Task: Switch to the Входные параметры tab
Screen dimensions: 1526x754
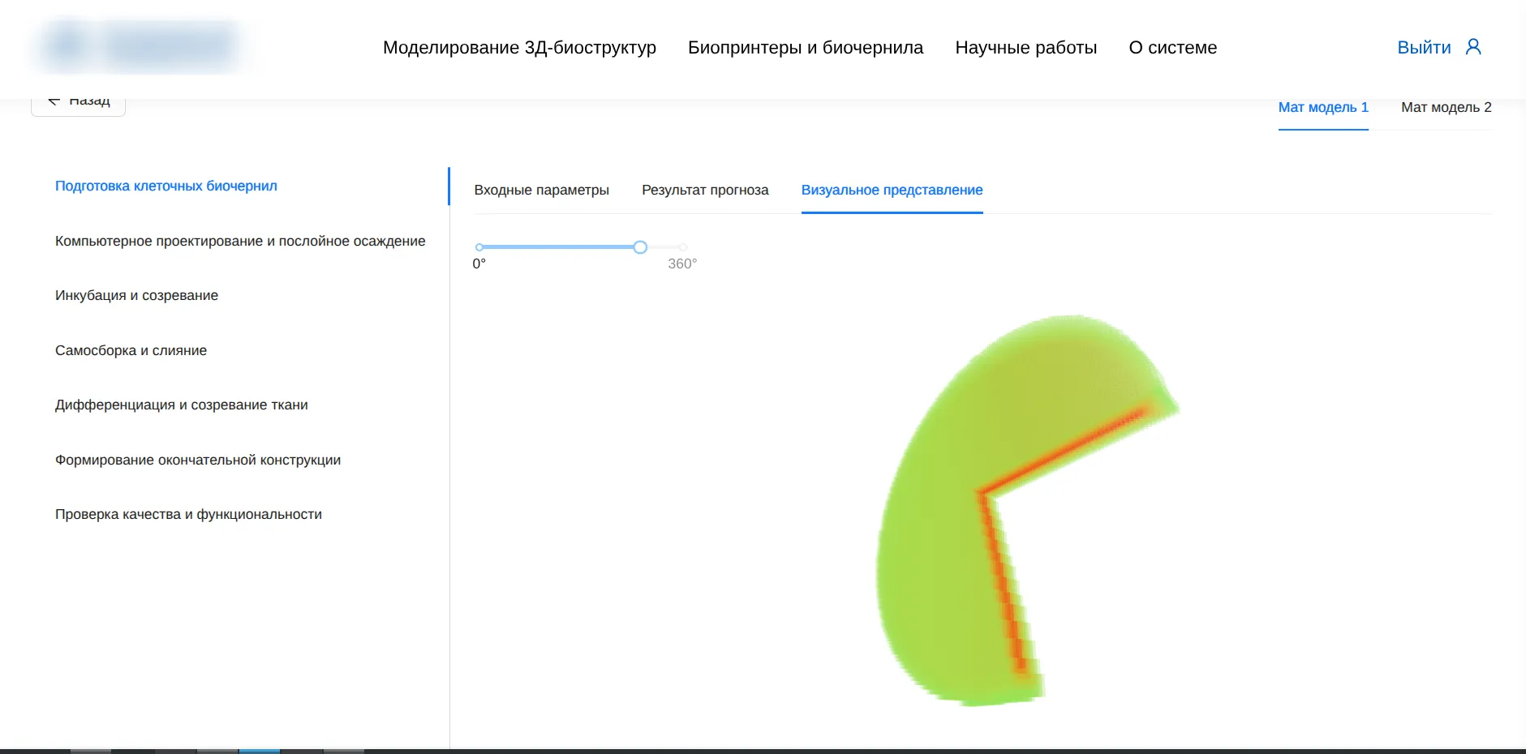Action: 541,190
